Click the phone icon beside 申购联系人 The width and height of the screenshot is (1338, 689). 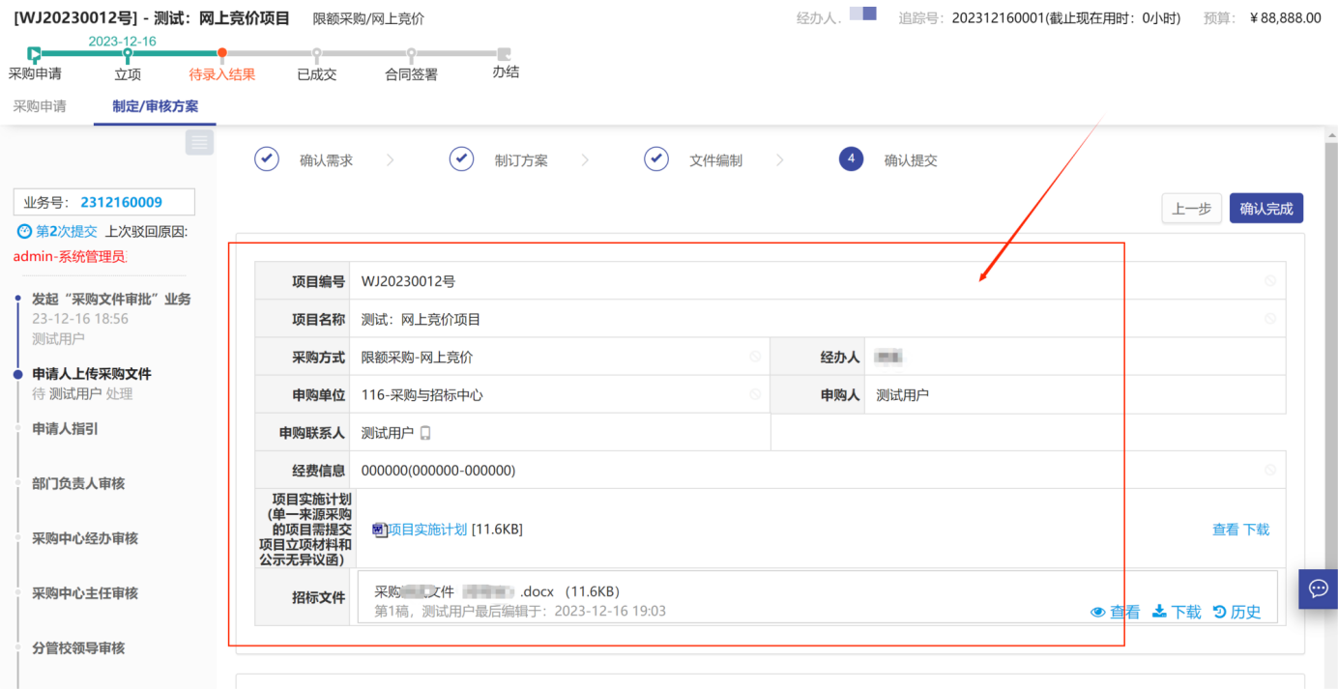pos(424,433)
